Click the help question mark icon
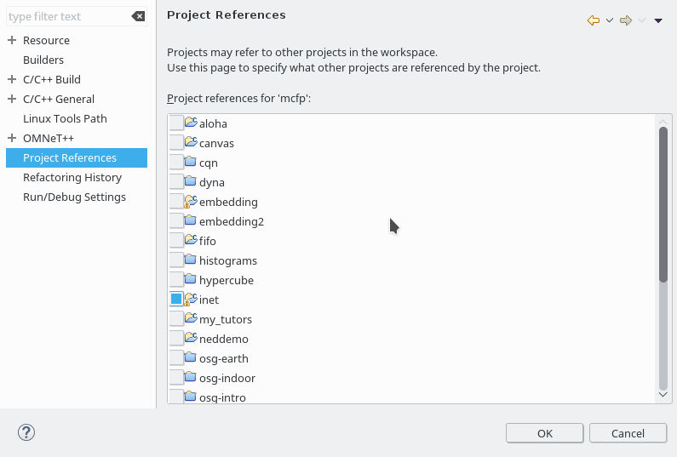Screen dimensions: 677x457 click(26, 432)
